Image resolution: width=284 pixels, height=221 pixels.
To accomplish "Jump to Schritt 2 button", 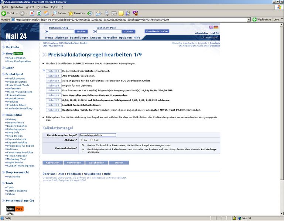I will (54, 76).
